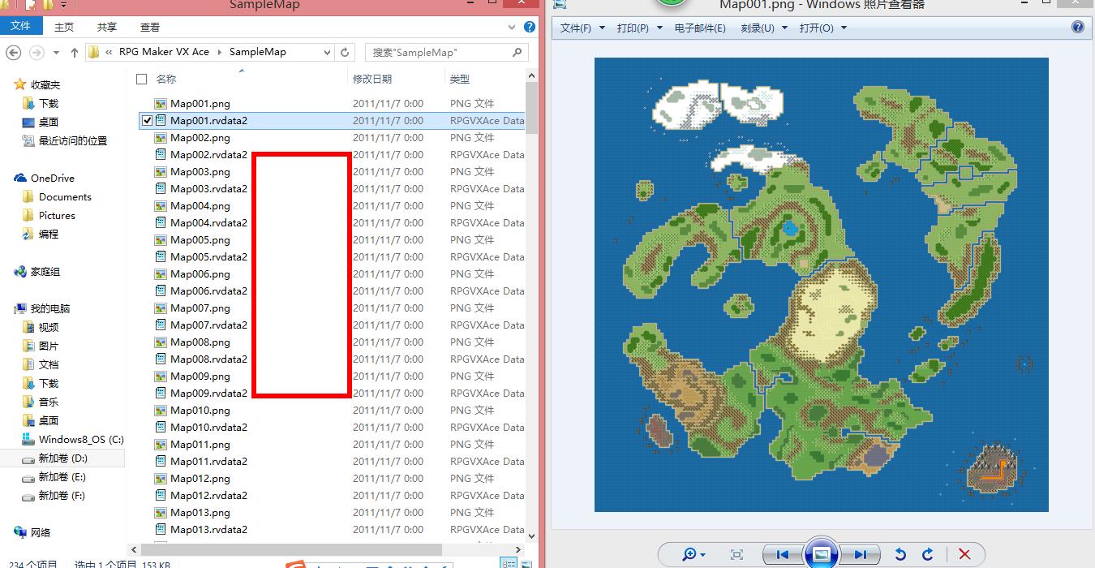Screen dimensions: 1095x568
Task: Click the search magnifier icon
Action: [x=517, y=52]
